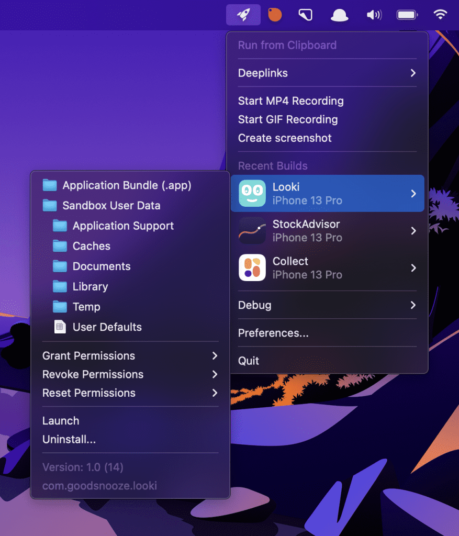This screenshot has width=459, height=536.
Task: Expand the Revoke Permissions chevron
Action: [x=215, y=374]
